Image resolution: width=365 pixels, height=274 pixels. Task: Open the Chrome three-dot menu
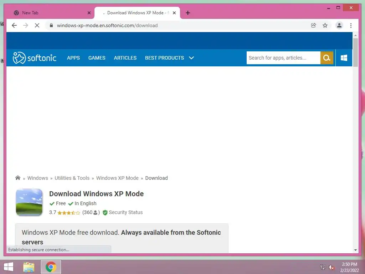[351, 25]
